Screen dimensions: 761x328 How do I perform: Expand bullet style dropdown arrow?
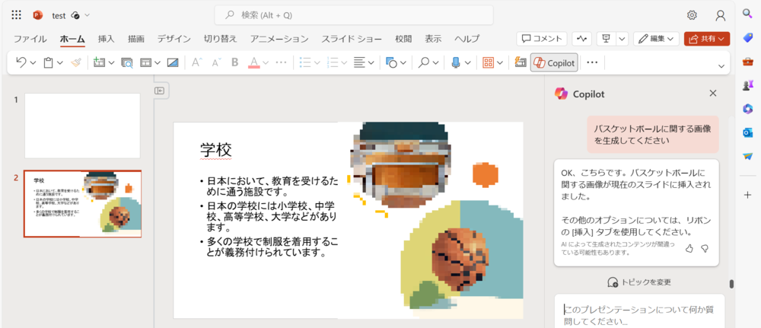[317, 62]
